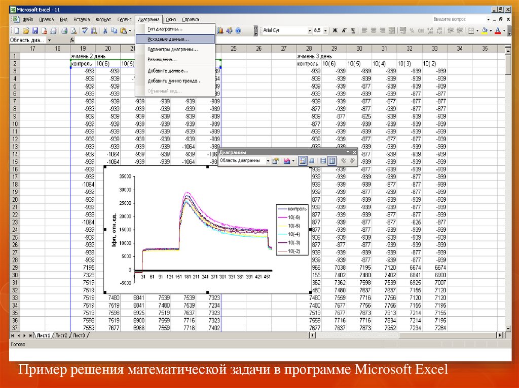Expand the Область диаграммы chart objects dropdown
Viewport: 519px width, 388px height.
click(268, 161)
